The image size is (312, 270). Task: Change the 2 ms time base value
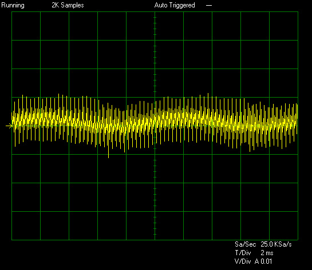click(x=267, y=253)
